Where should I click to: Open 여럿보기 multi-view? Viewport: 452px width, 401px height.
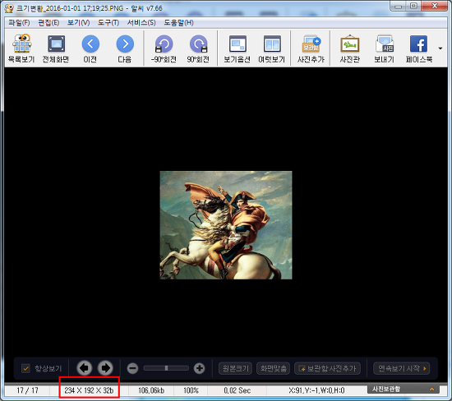(272, 48)
